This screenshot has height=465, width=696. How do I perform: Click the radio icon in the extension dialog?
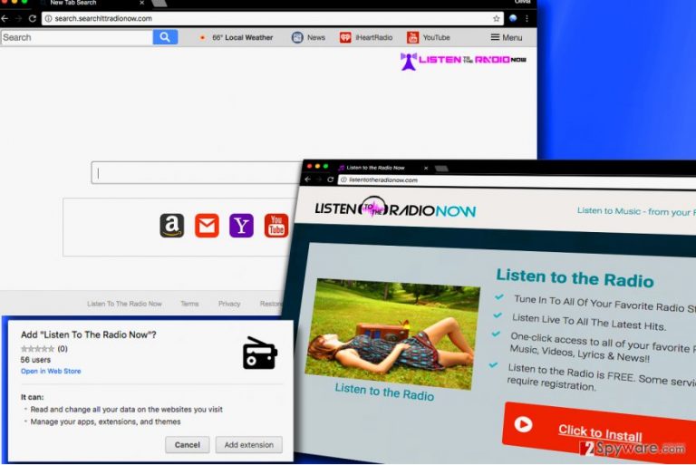(260, 354)
